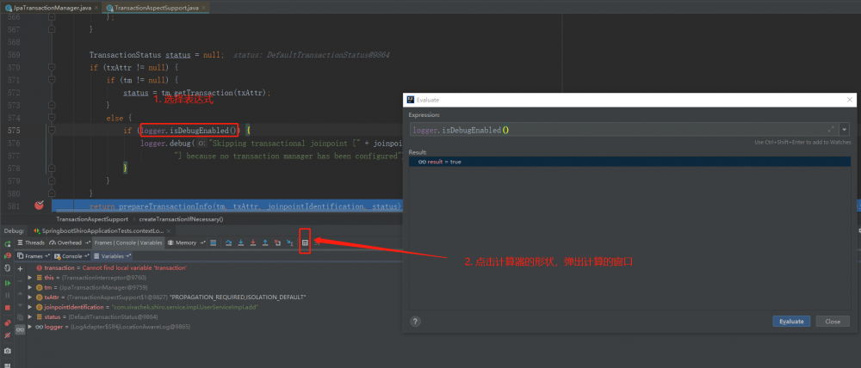Open the expression history dropdown arrow
The height and width of the screenshot is (368, 861).
click(x=845, y=130)
